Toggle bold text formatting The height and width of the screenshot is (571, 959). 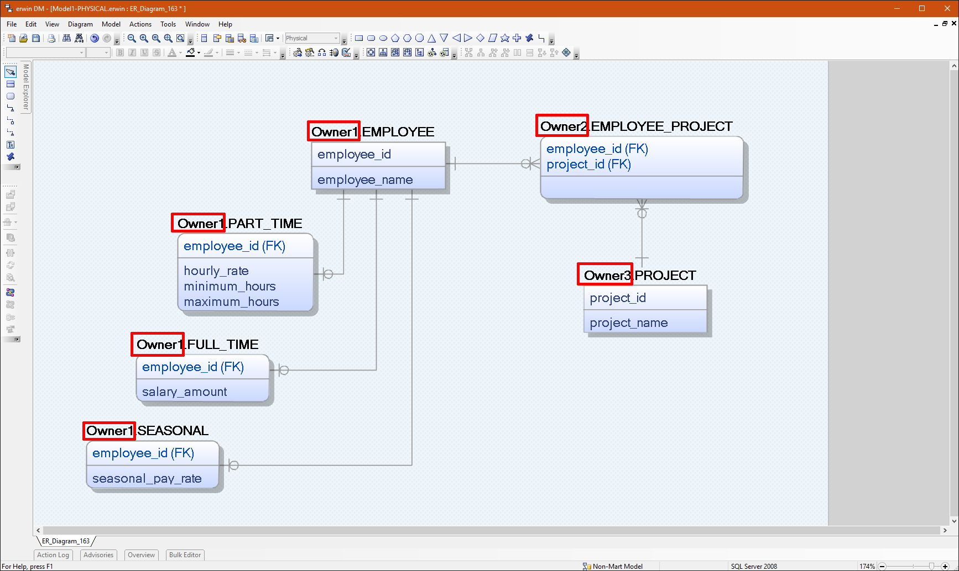[x=120, y=52]
